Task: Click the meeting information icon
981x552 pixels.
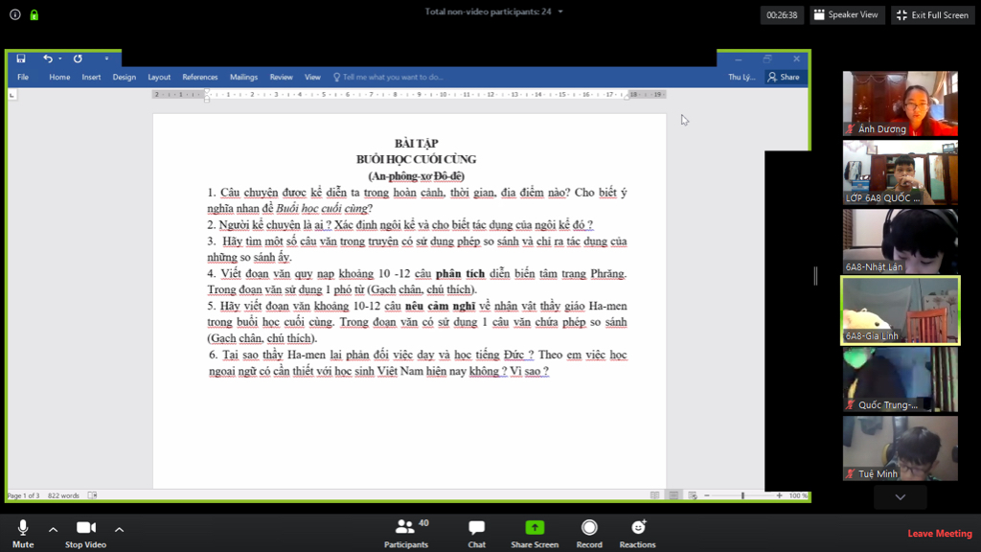Action: (15, 14)
